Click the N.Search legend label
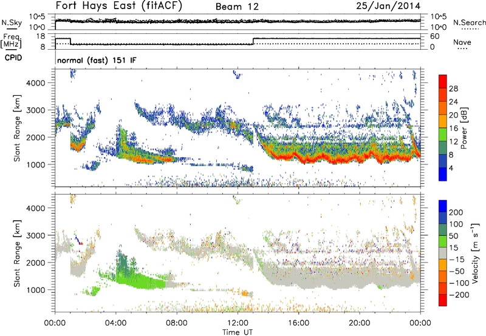The height and width of the screenshot is (336, 486). click(x=469, y=22)
